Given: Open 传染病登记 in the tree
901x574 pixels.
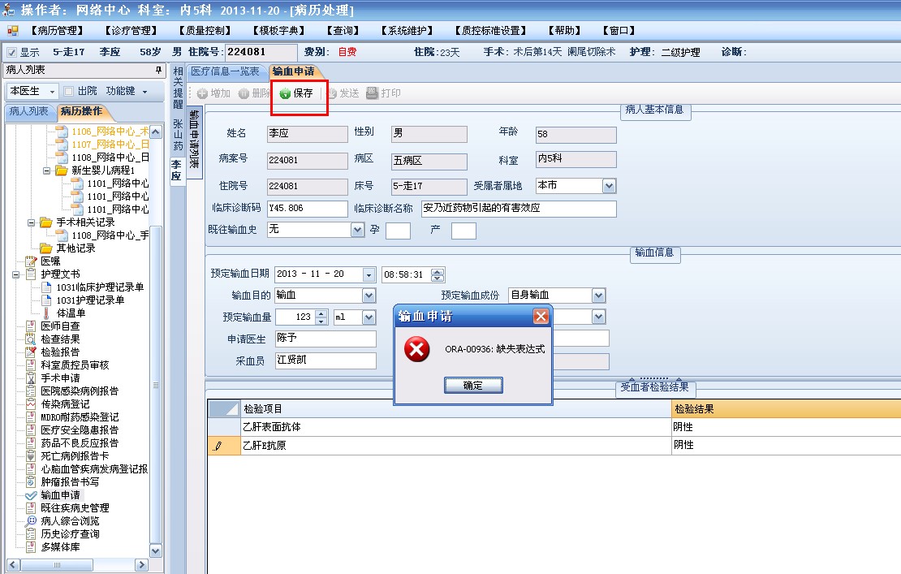Looking at the screenshot, I should (65, 404).
